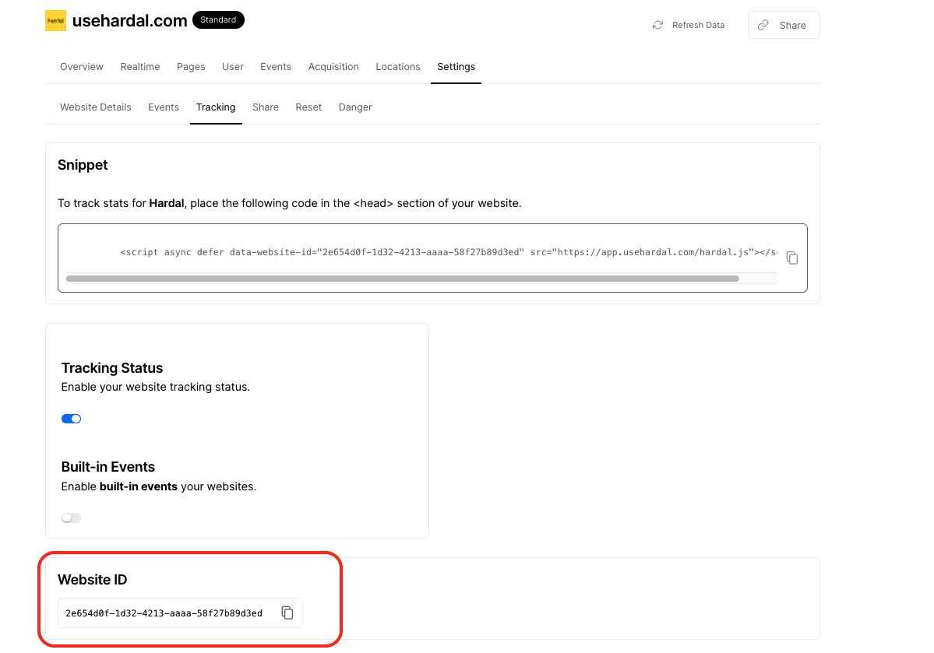
Task: Select the Settings tab
Action: click(456, 67)
